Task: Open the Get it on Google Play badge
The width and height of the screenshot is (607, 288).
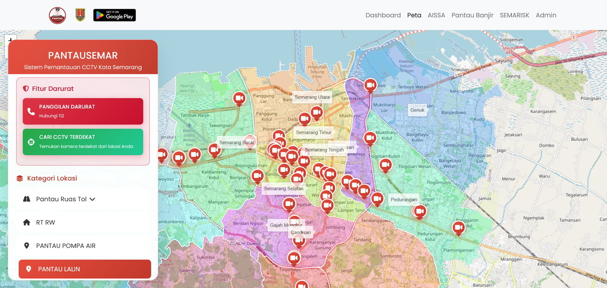Action: tap(114, 15)
